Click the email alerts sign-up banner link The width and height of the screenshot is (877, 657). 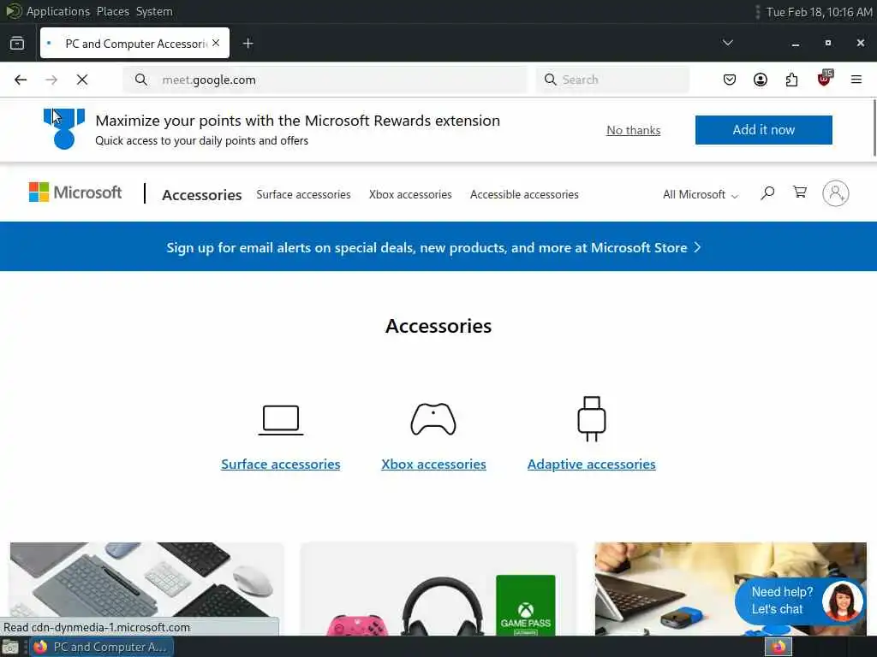coord(433,247)
